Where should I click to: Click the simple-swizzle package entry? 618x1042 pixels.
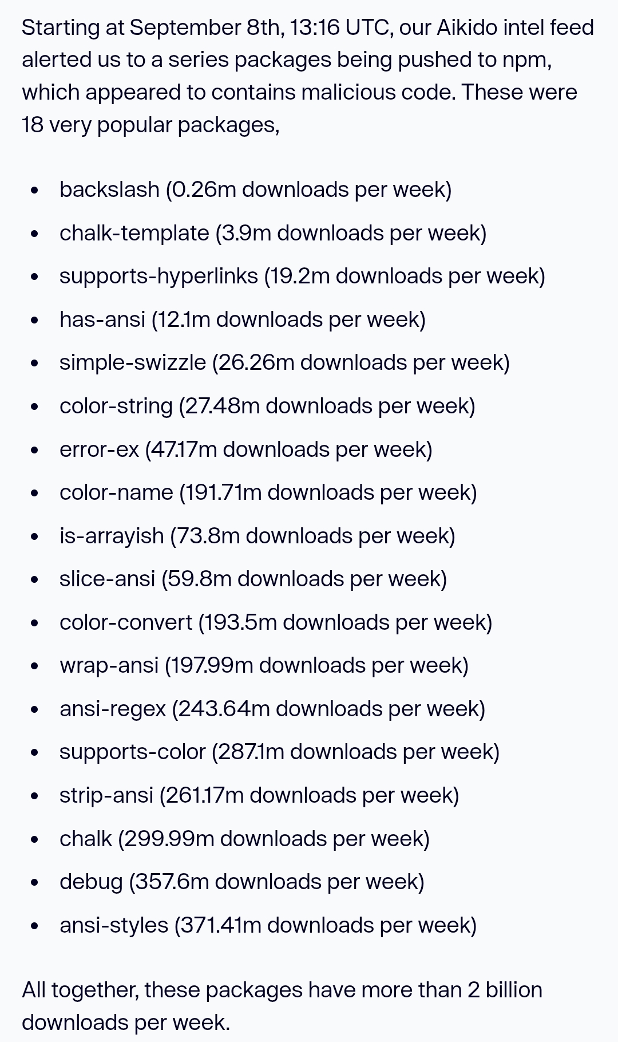(x=284, y=362)
